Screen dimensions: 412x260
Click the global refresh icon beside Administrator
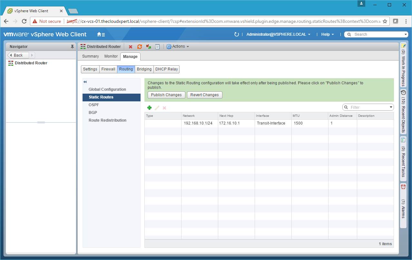(x=237, y=34)
